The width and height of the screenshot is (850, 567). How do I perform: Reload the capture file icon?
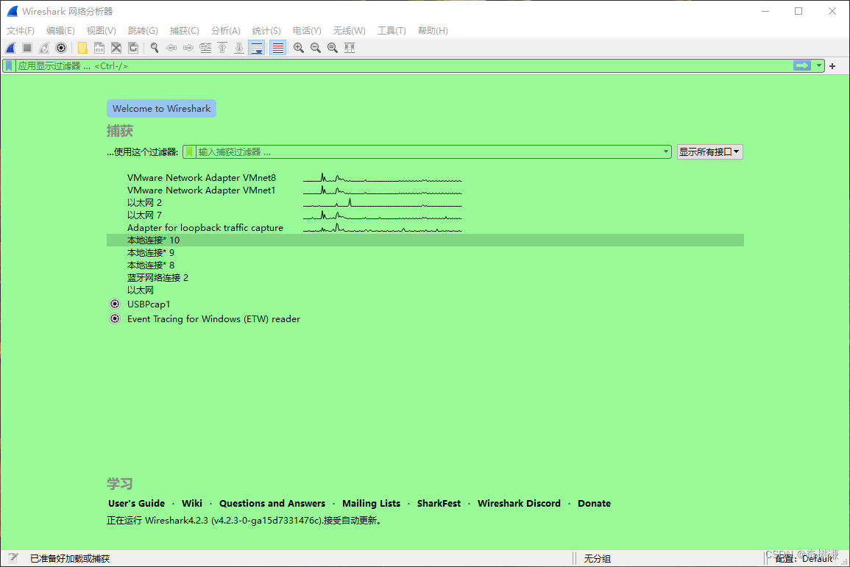click(133, 48)
